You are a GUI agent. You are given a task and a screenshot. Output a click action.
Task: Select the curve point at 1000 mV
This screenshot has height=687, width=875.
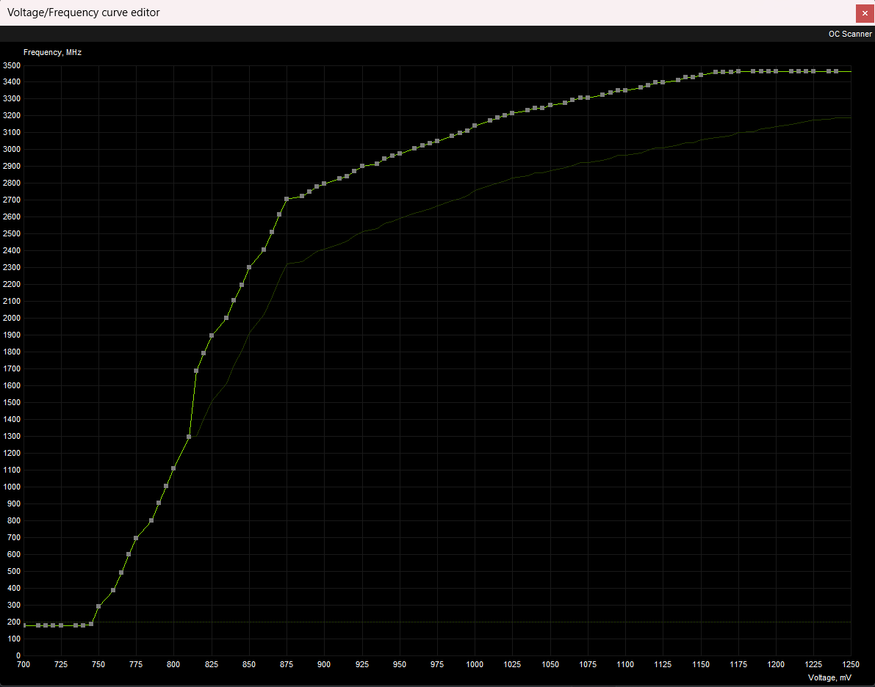pyautogui.click(x=475, y=126)
